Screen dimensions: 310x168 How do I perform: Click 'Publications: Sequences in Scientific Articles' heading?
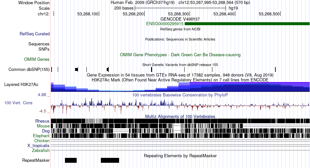(x=180, y=39)
